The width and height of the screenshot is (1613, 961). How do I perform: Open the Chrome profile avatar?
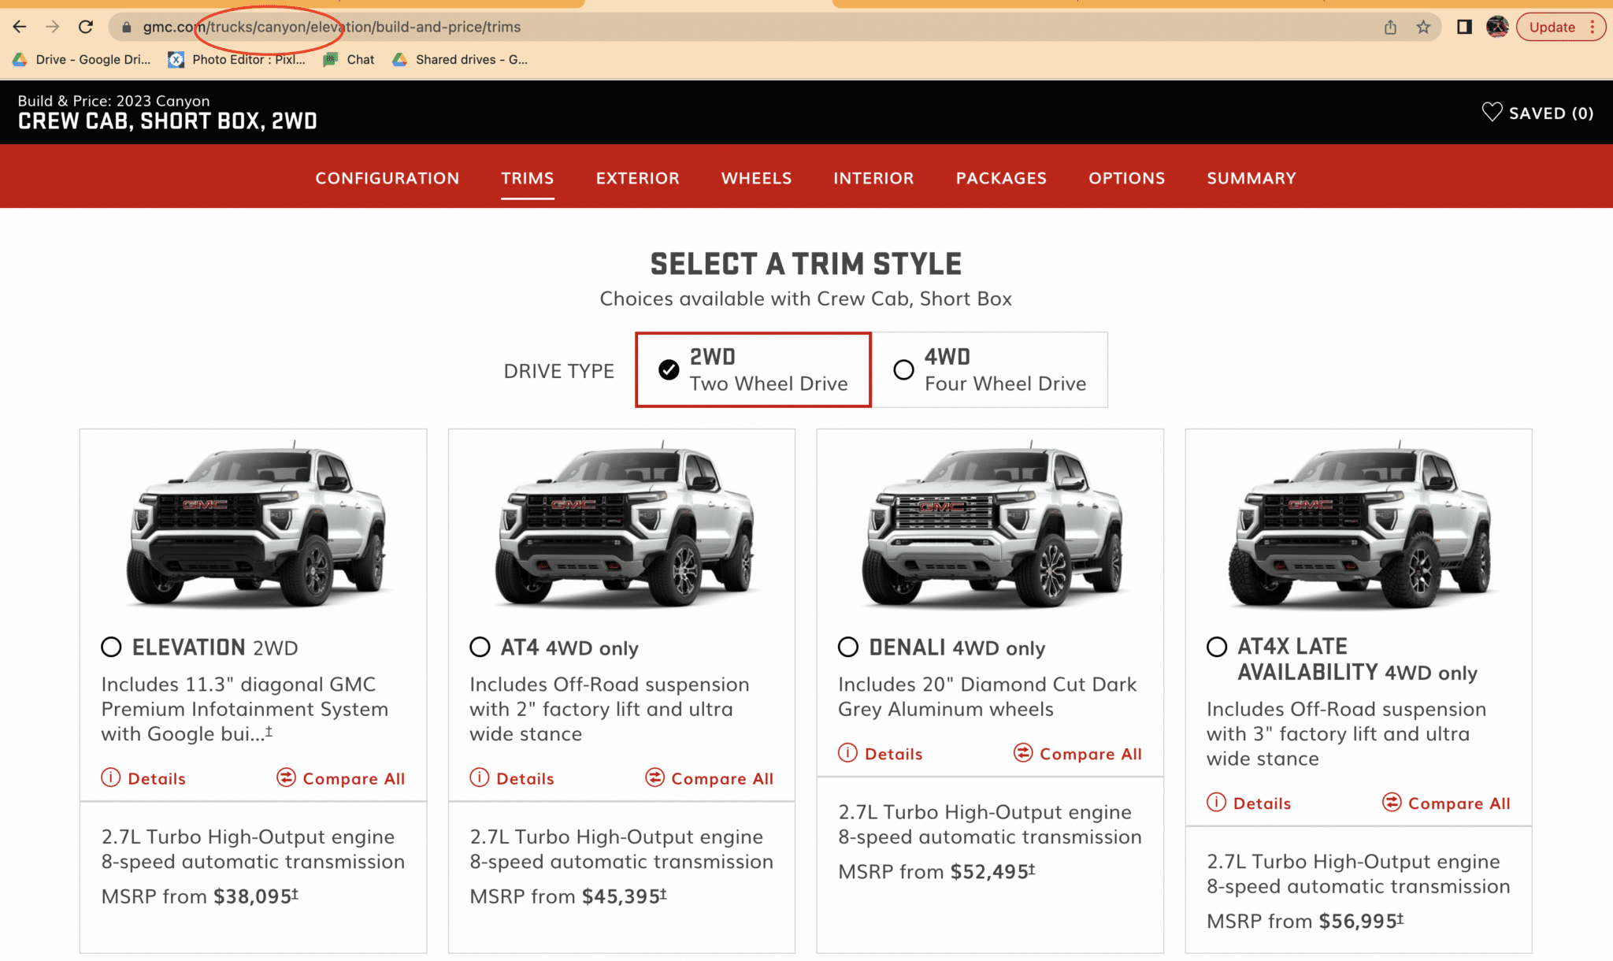[1497, 27]
